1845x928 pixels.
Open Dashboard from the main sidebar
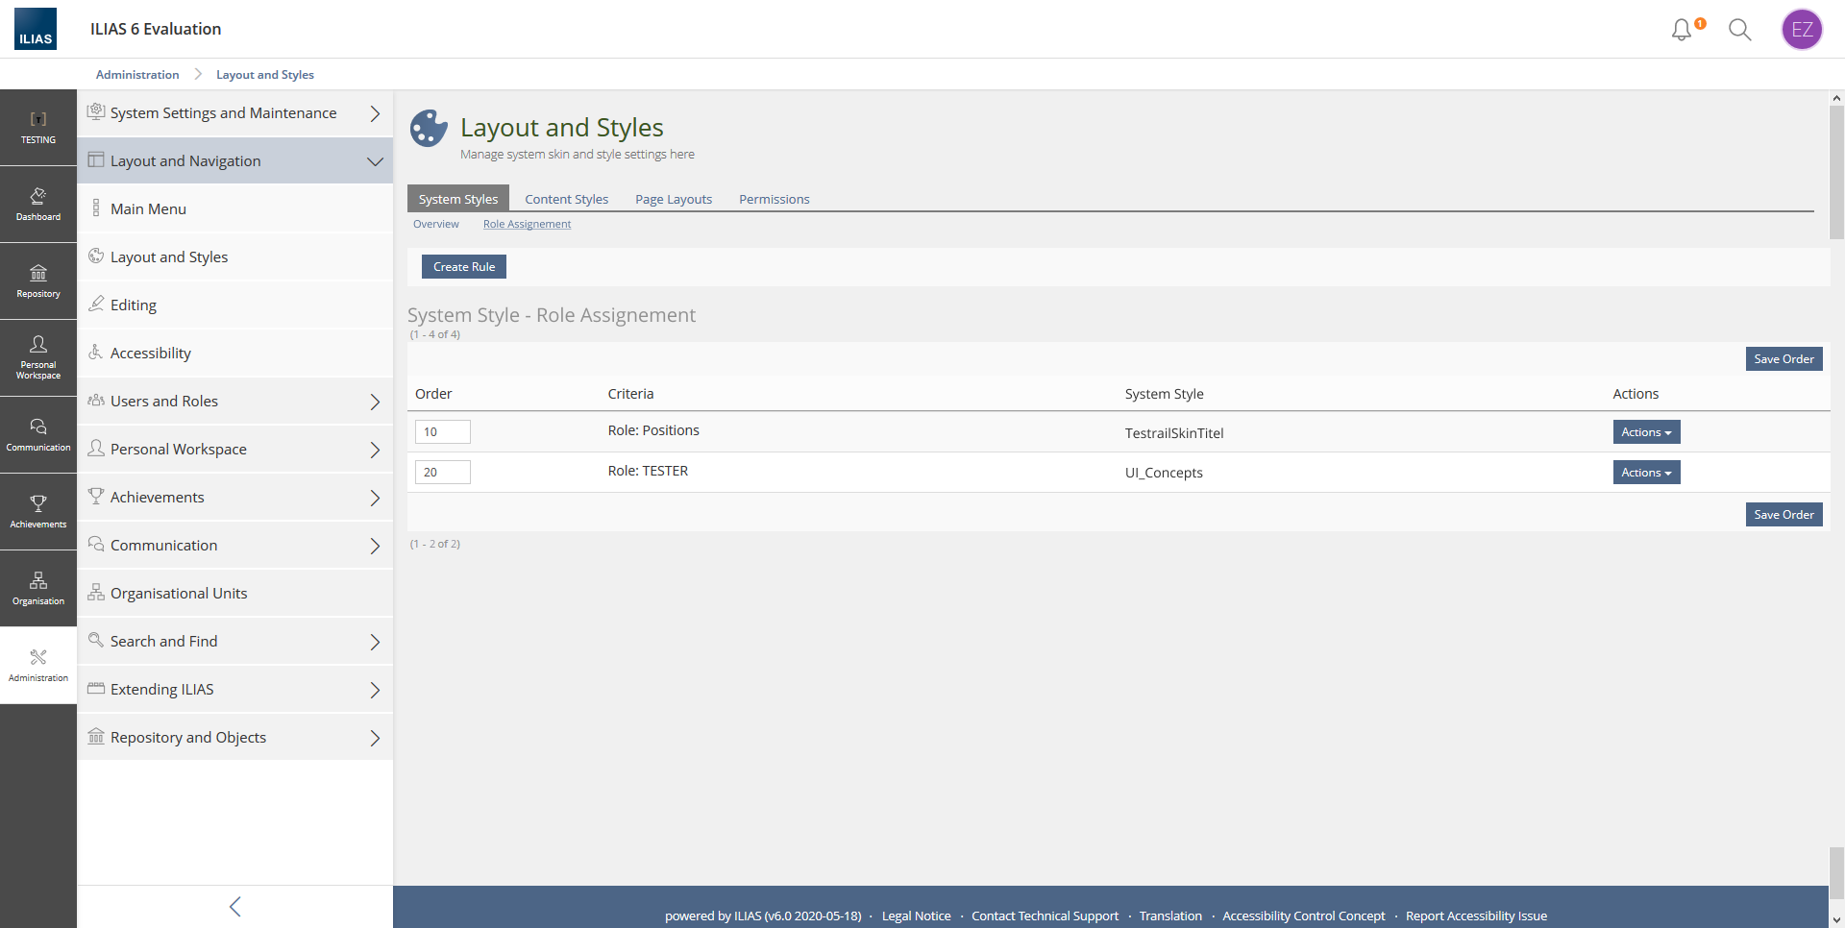tap(38, 204)
